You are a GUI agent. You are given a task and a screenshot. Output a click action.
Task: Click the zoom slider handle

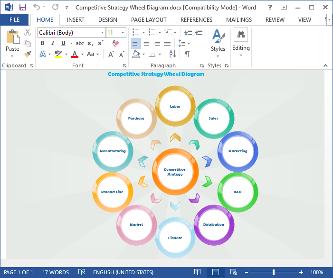[274, 272]
